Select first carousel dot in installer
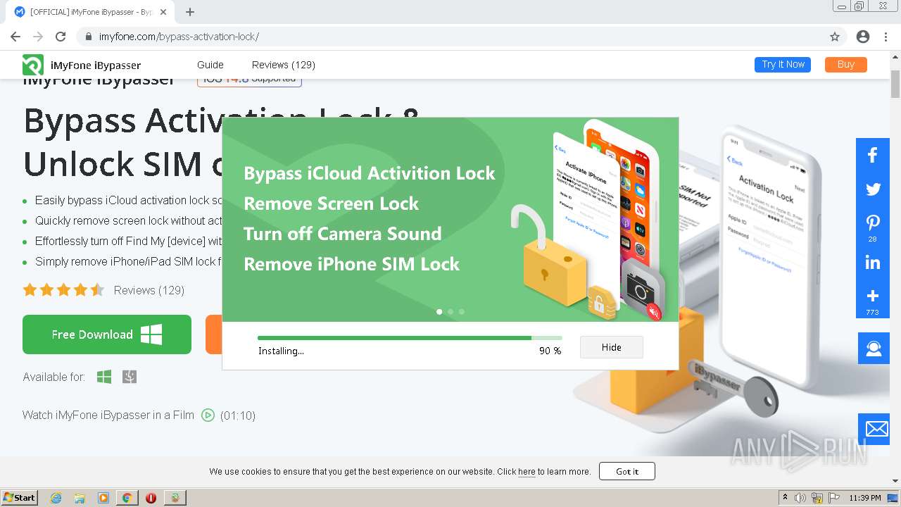The height and width of the screenshot is (507, 901). point(439,311)
